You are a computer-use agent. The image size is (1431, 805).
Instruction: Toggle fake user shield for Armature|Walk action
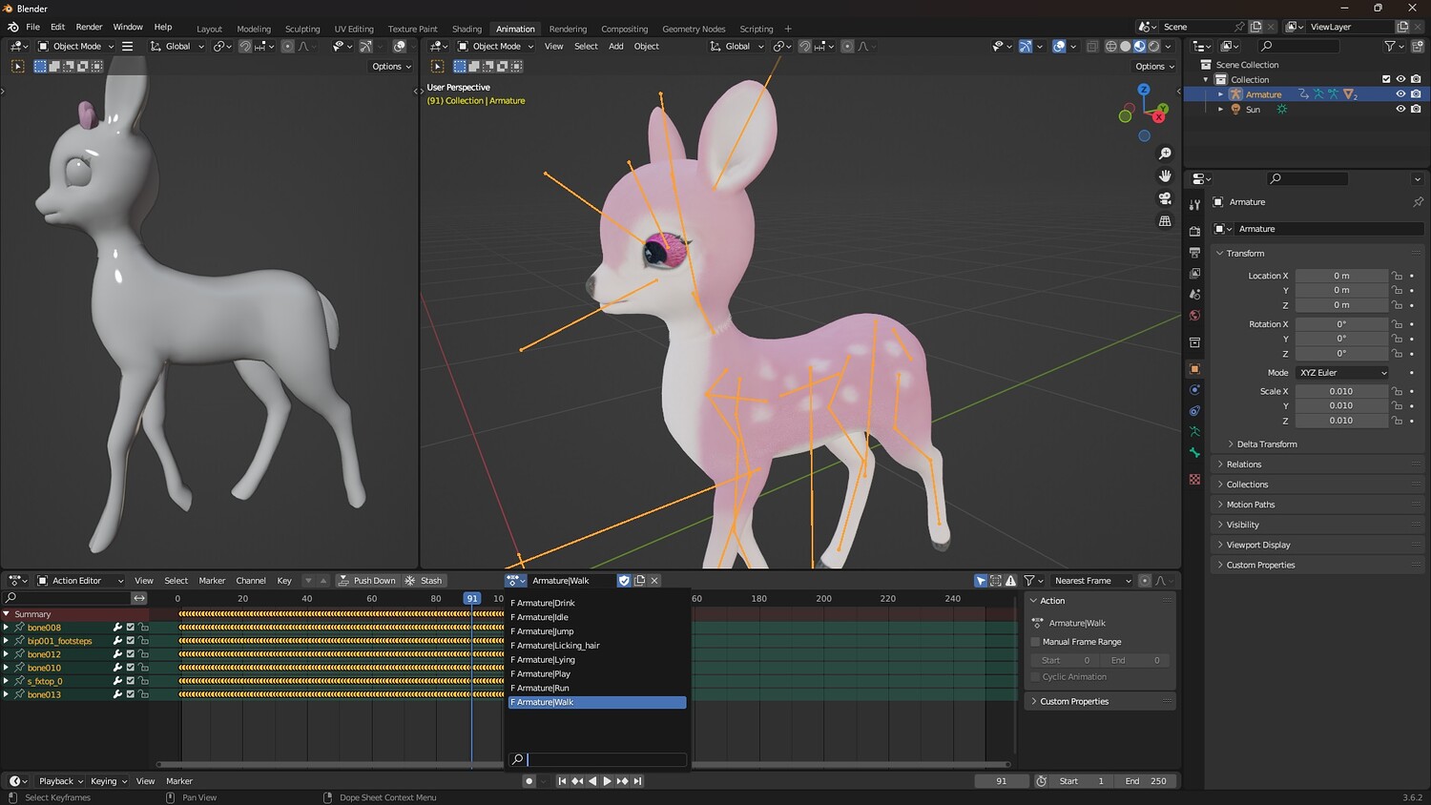tap(624, 580)
